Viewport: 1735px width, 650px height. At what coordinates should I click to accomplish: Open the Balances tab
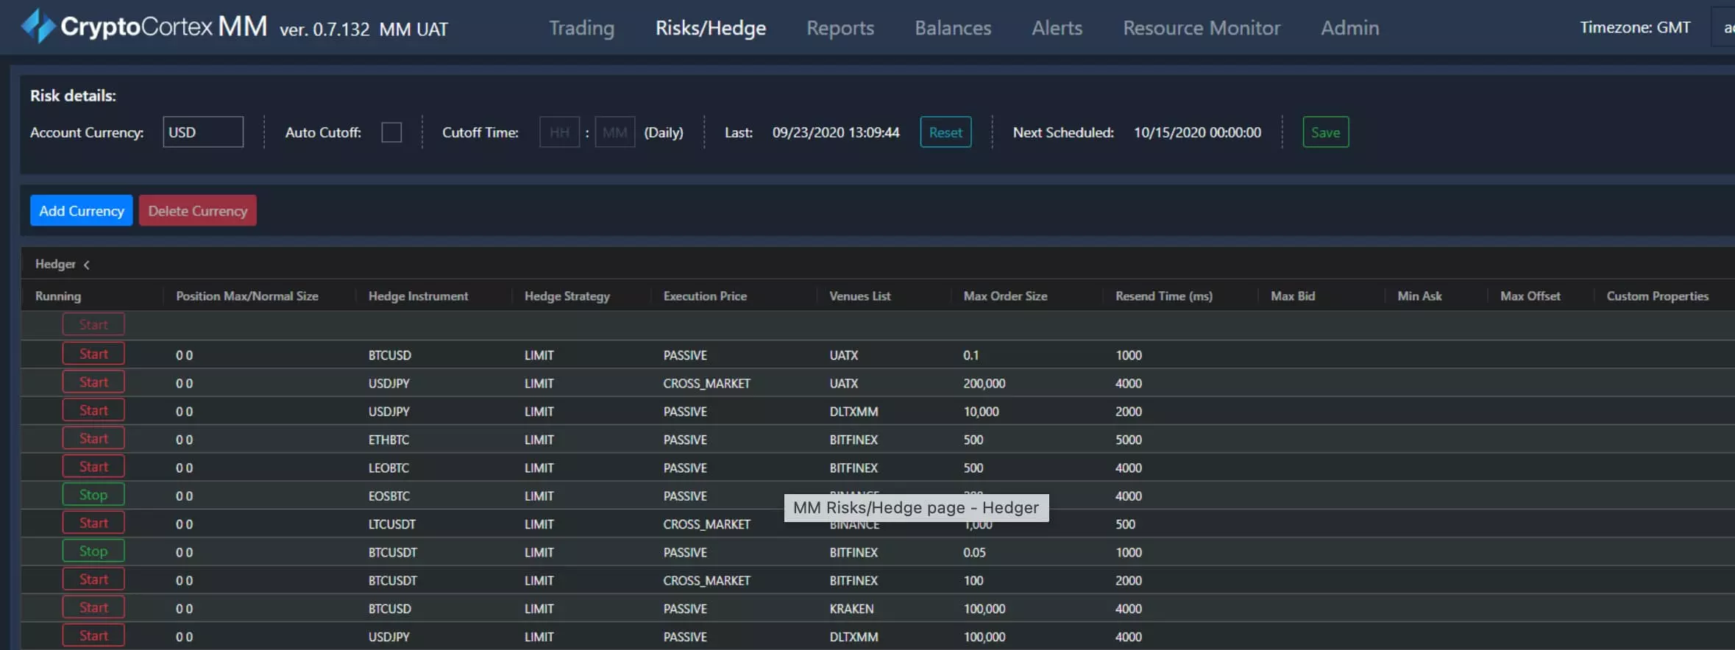(x=953, y=28)
